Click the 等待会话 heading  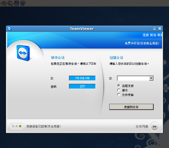(58, 58)
